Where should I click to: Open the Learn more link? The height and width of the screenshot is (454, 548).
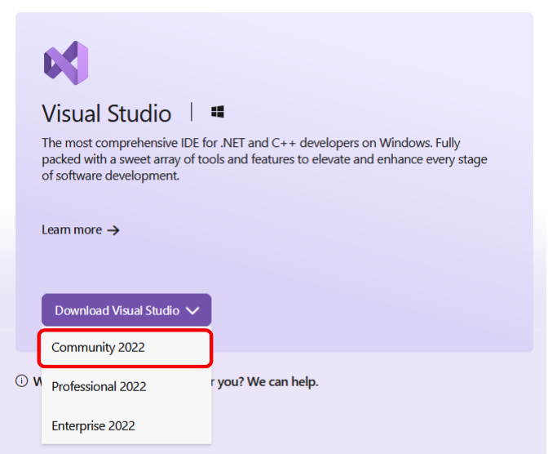tap(72, 230)
